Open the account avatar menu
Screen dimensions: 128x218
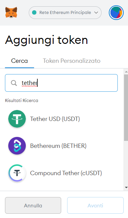pos(116,13)
